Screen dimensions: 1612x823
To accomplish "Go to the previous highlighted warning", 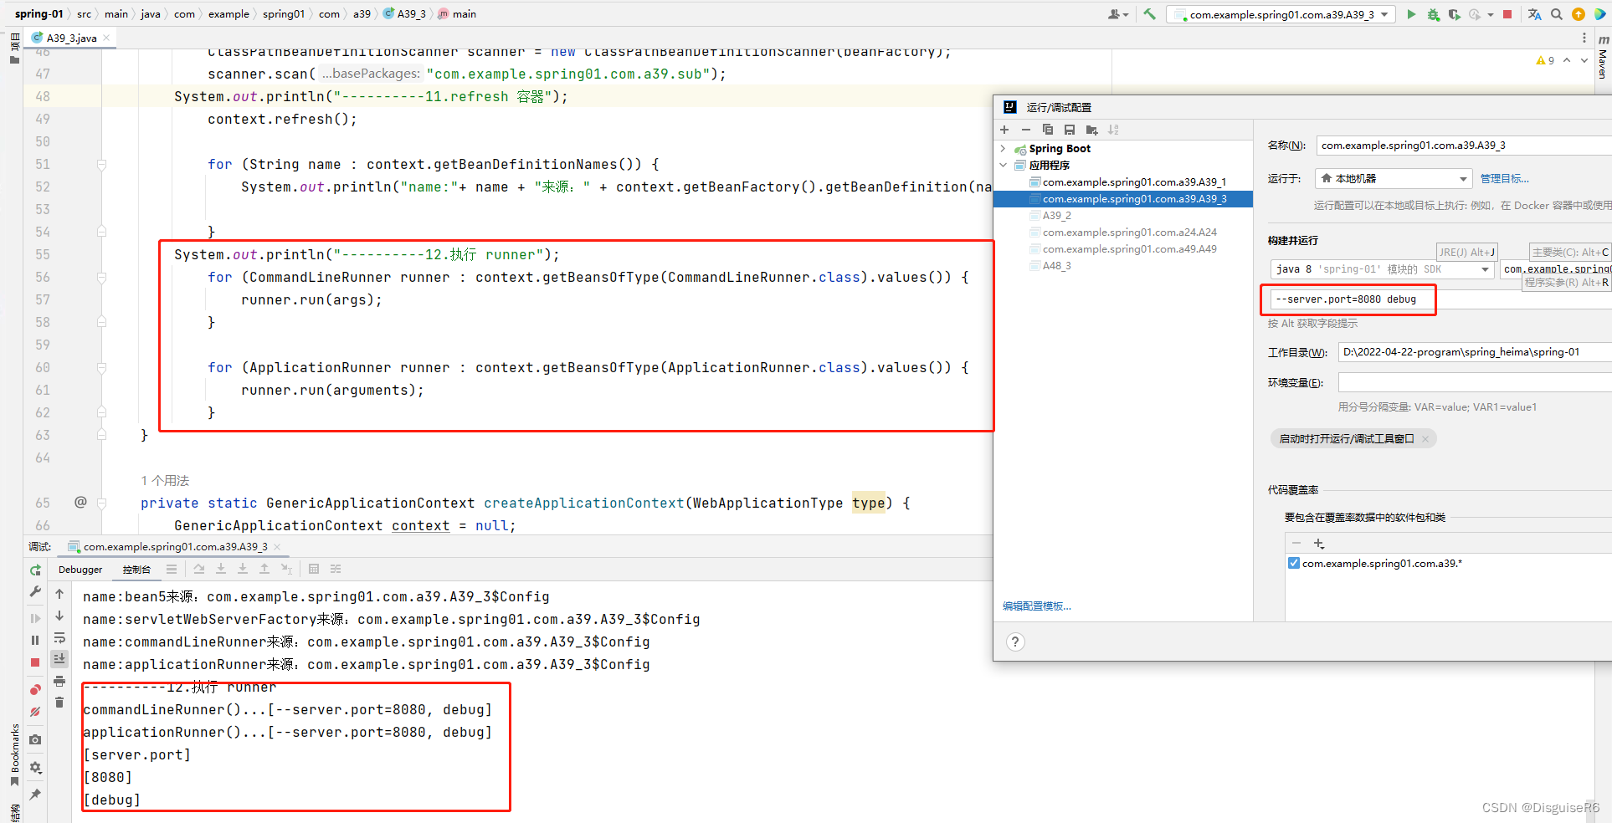I will point(1567,60).
